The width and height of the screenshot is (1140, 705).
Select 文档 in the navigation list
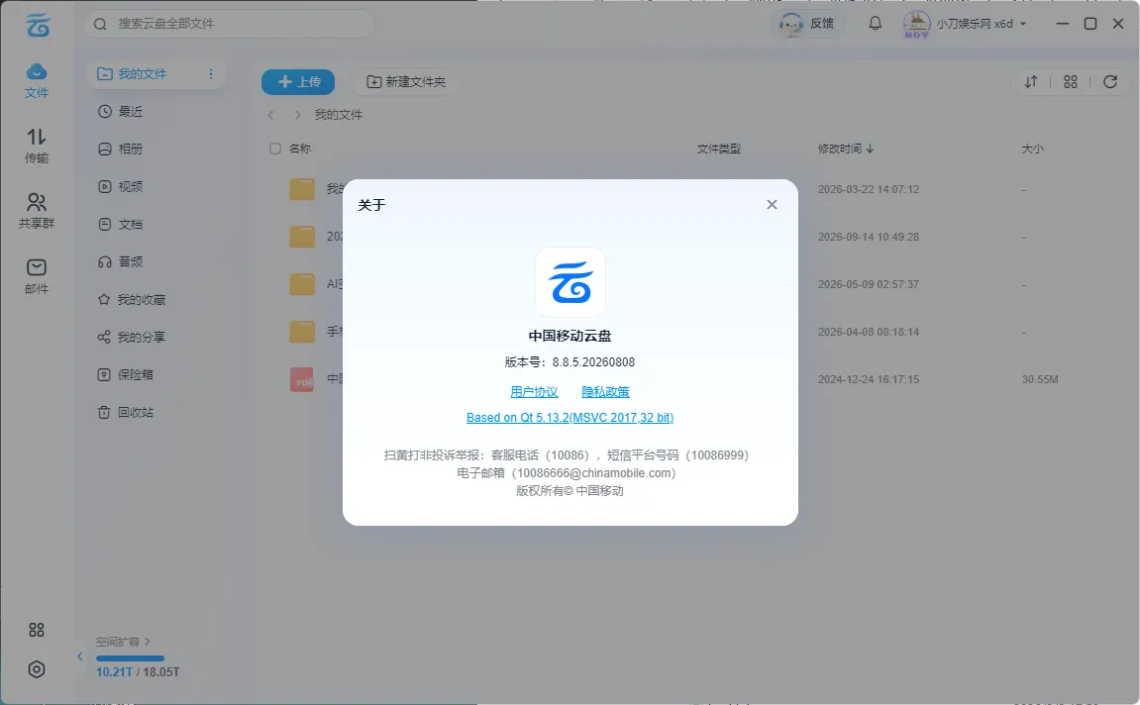tap(121, 225)
